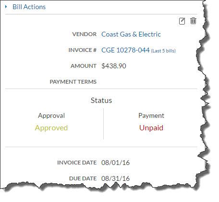Click the Unpaid payment status
The image size is (219, 202).
point(151,128)
